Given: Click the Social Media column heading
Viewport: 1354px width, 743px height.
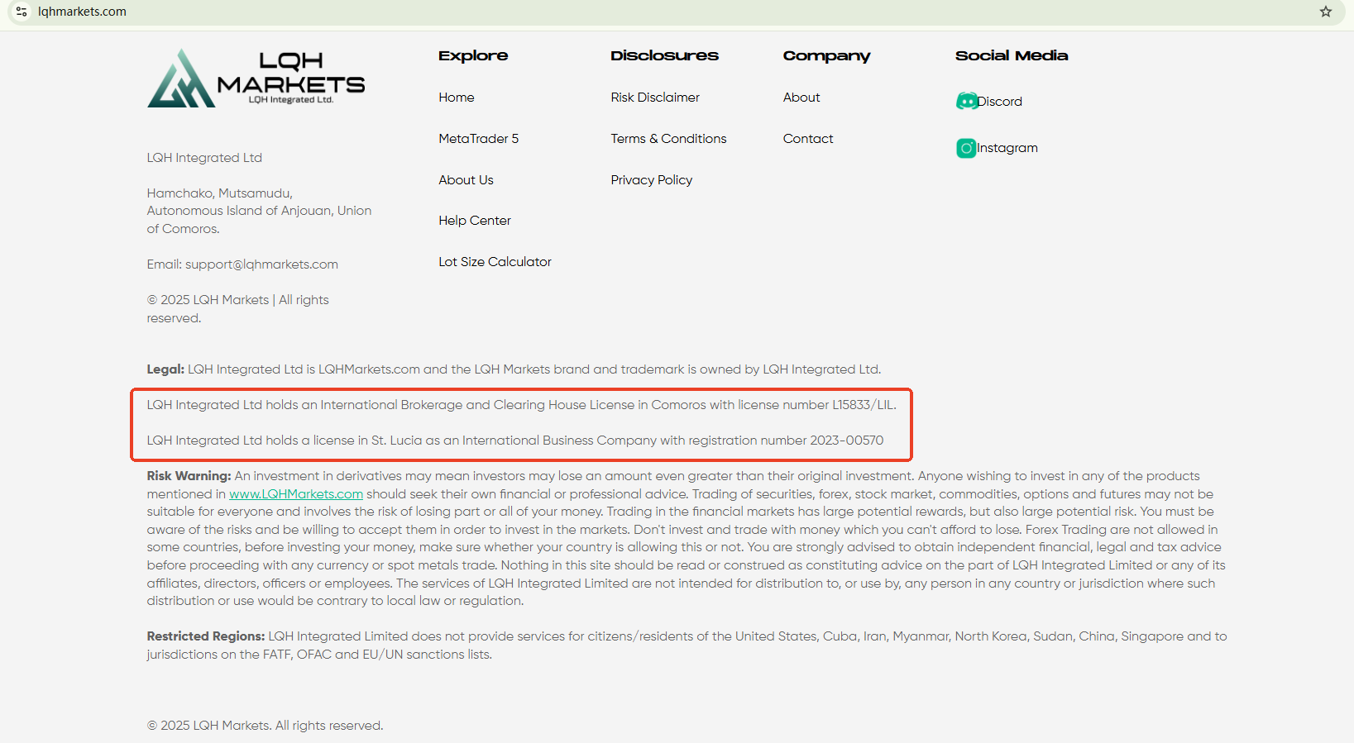Looking at the screenshot, I should (1012, 56).
